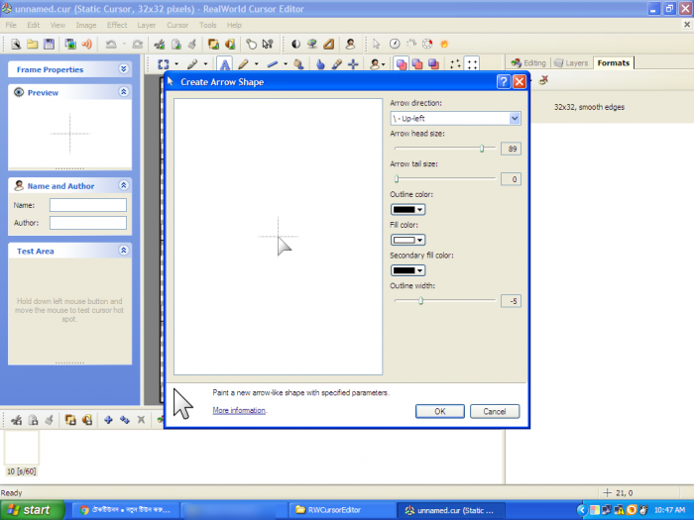Click the half-circle contrast icon
This screenshot has height=520, width=694.
[295, 44]
